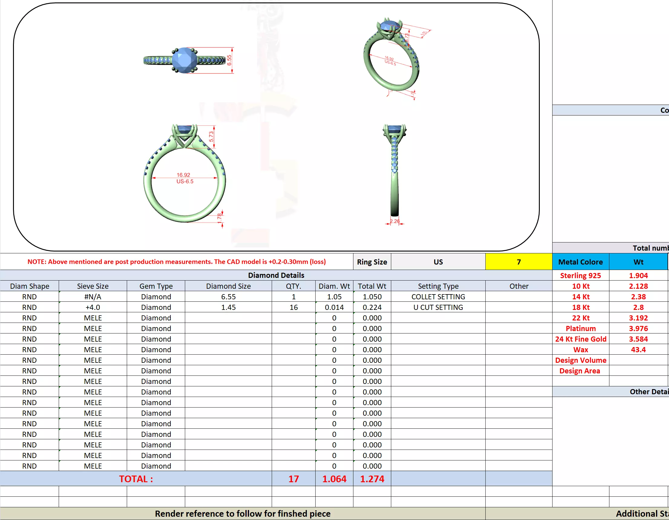This screenshot has height=520, width=669.
Task: Click the top view ring render
Action: click(x=185, y=60)
